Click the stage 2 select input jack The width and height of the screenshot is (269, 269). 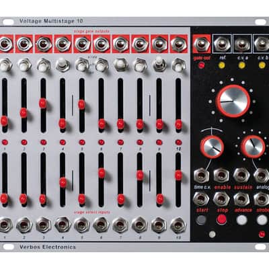pyautogui.click(x=24, y=225)
